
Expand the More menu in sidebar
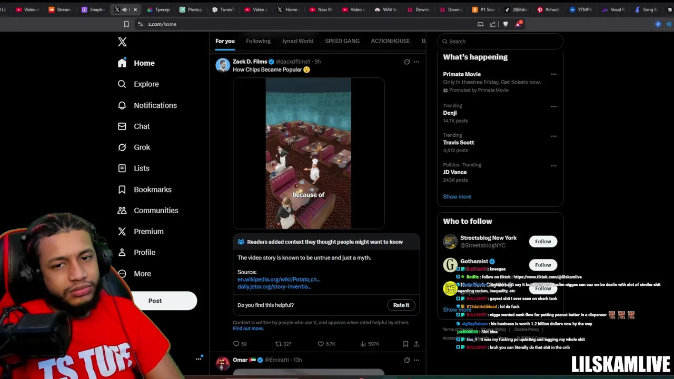pyautogui.click(x=134, y=274)
